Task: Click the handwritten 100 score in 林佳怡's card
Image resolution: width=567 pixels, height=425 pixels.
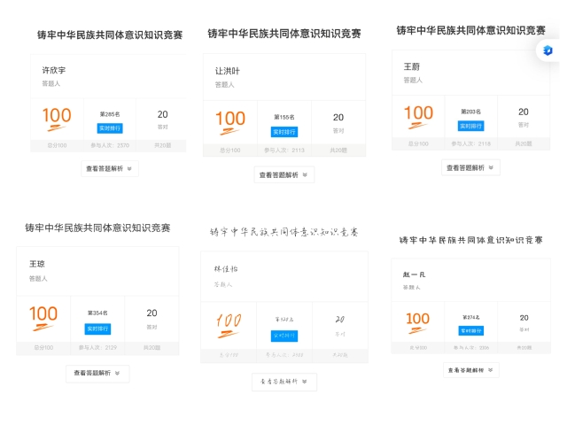Action: (229, 322)
